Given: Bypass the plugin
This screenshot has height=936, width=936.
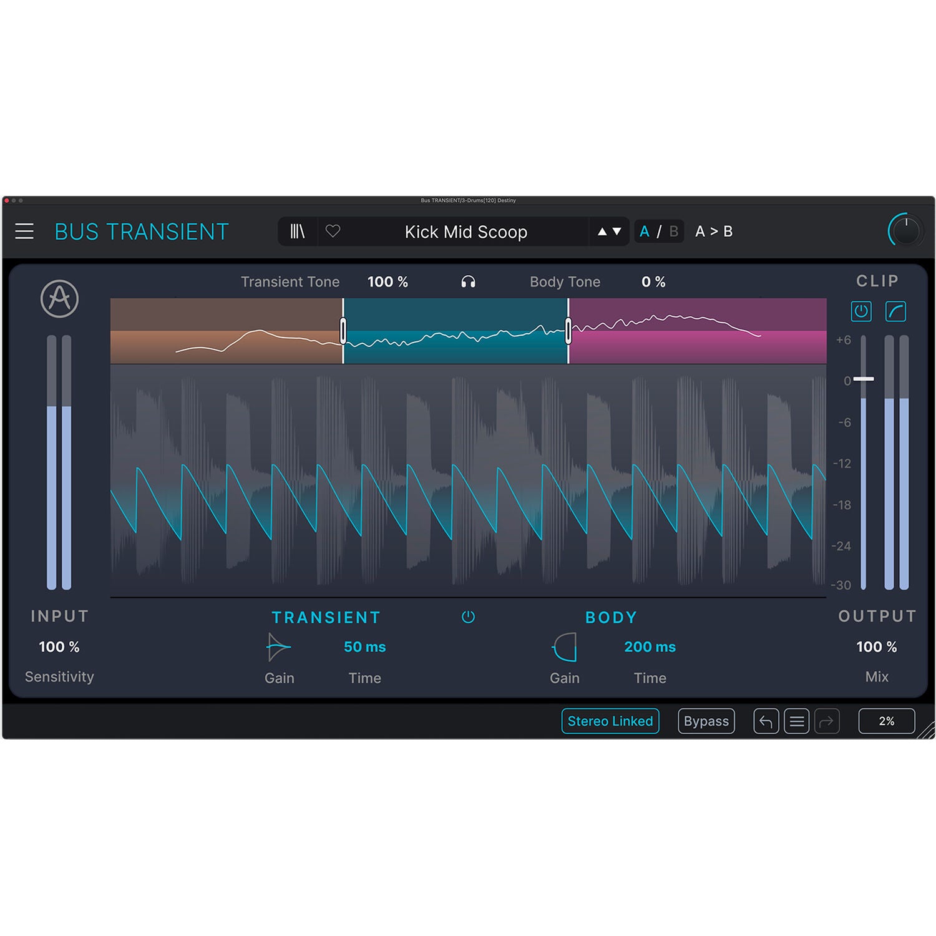Looking at the screenshot, I should [706, 721].
